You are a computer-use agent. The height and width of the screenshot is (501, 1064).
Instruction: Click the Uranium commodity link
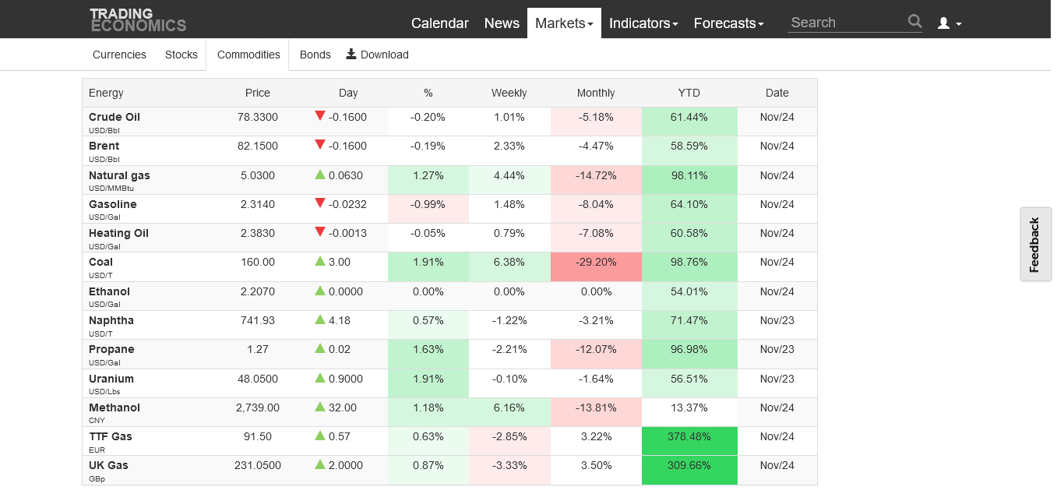[x=111, y=379]
